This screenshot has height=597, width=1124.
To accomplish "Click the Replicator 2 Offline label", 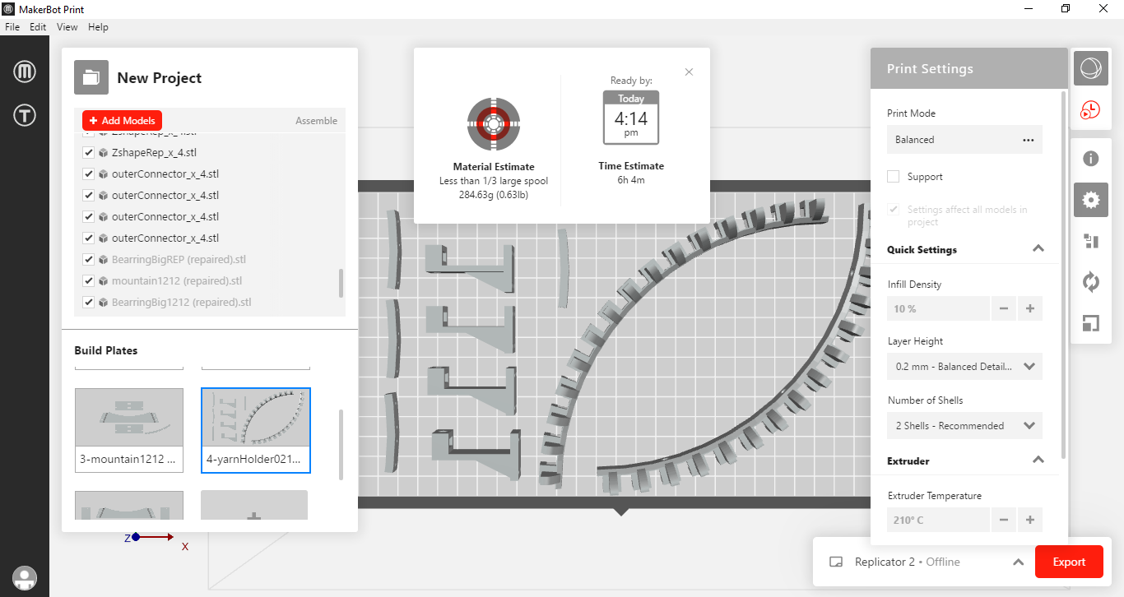I will (x=908, y=562).
